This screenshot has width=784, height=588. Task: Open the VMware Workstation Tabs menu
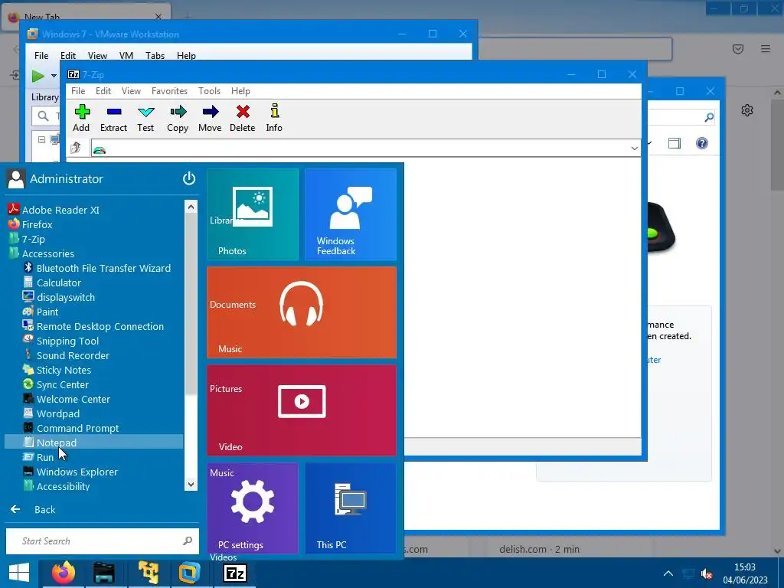(x=155, y=55)
